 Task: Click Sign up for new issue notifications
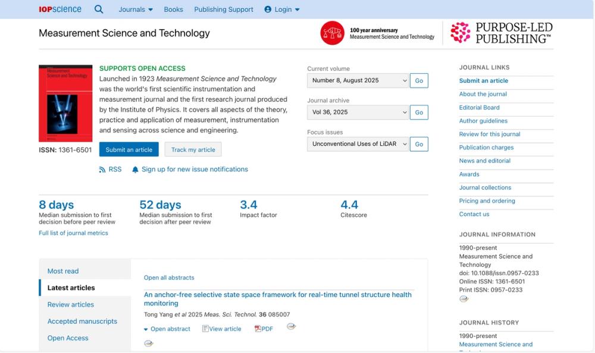(195, 169)
